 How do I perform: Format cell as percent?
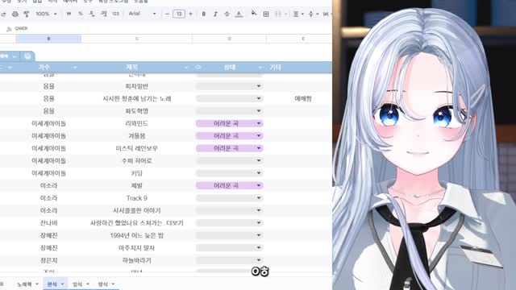[81, 14]
